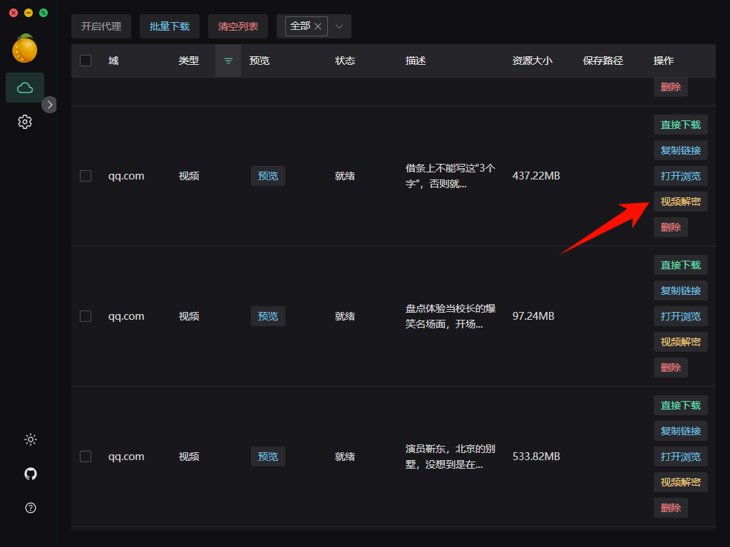730x547 pixels.
Task: Click the 保存路径 column header
Action: 603,61
